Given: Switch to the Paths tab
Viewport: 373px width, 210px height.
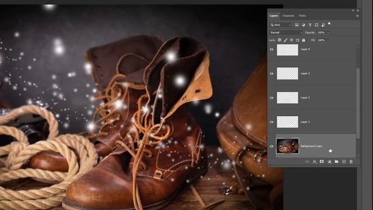Looking at the screenshot, I should (302, 16).
